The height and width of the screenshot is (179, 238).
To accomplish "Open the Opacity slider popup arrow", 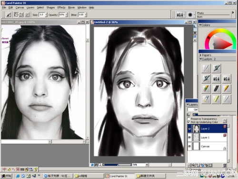I will tap(67, 15).
